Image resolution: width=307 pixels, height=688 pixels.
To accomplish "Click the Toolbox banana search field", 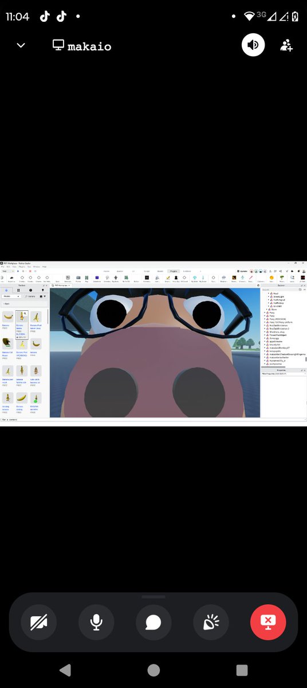I will point(32,296).
